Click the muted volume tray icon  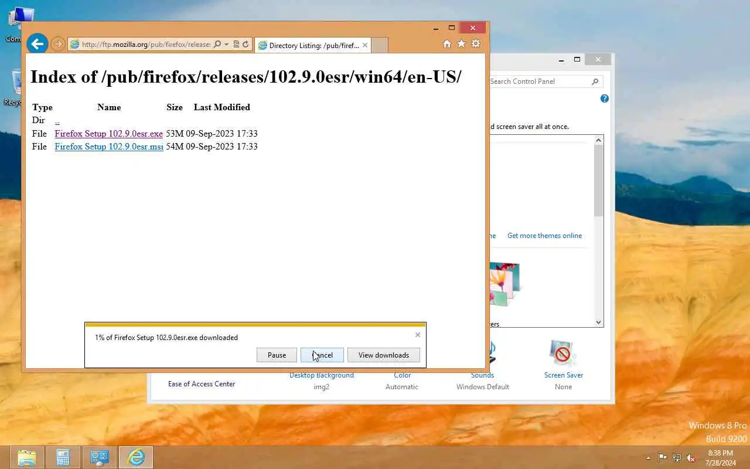(x=691, y=458)
